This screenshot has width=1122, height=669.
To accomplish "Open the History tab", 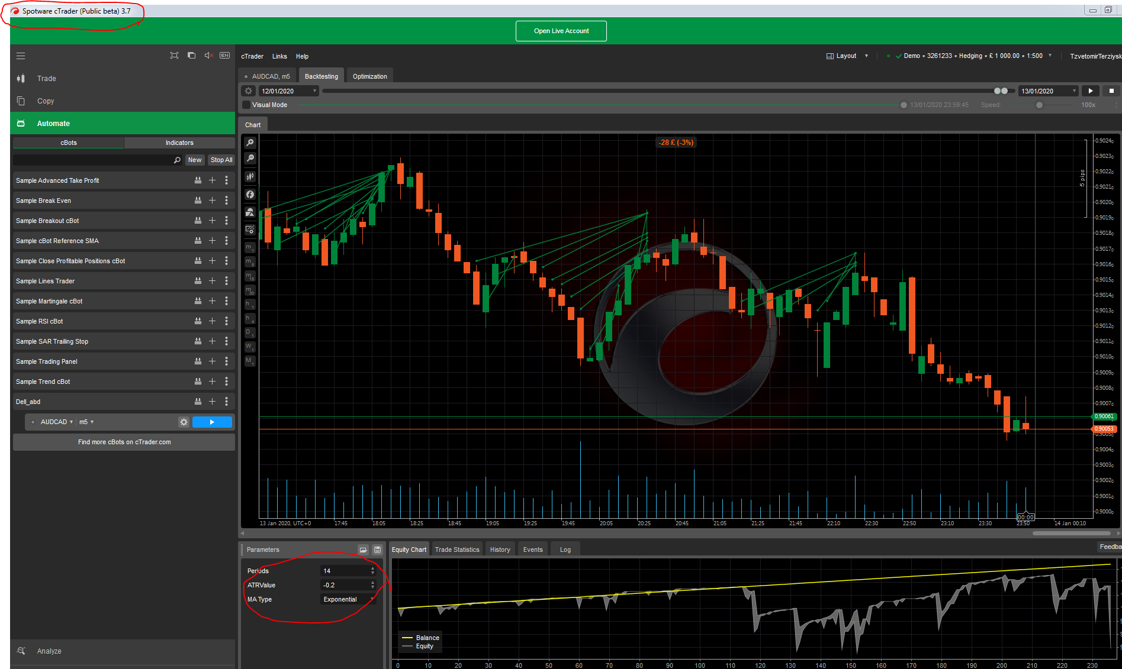I will tap(500, 550).
